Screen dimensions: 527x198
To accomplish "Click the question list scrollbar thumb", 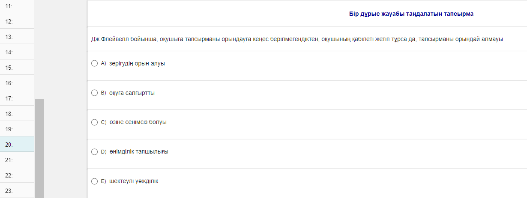I will [39, 148].
